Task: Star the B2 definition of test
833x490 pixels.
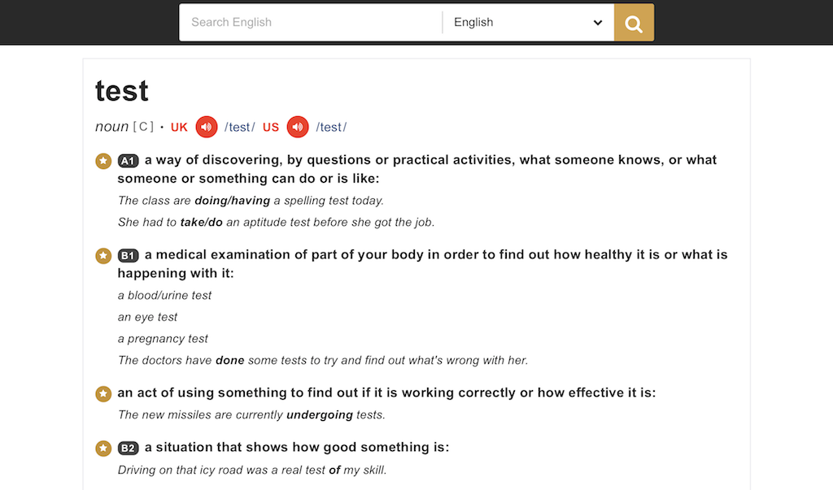Action: 102,448
